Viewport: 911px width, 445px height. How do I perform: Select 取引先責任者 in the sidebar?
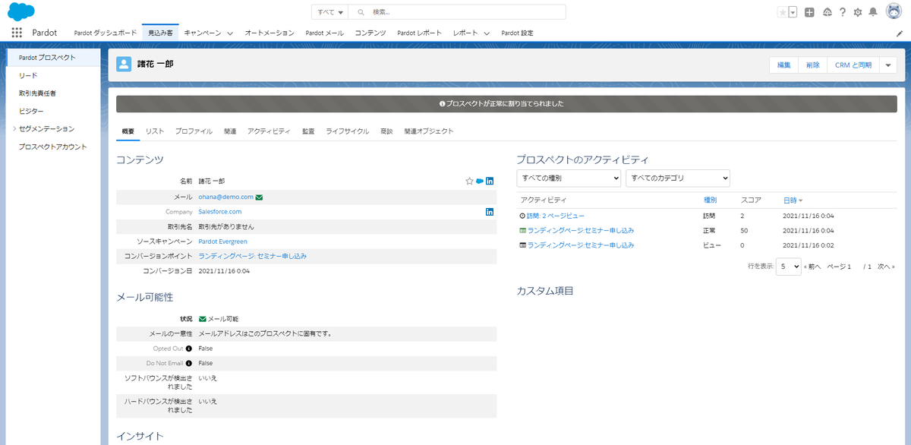coord(37,93)
